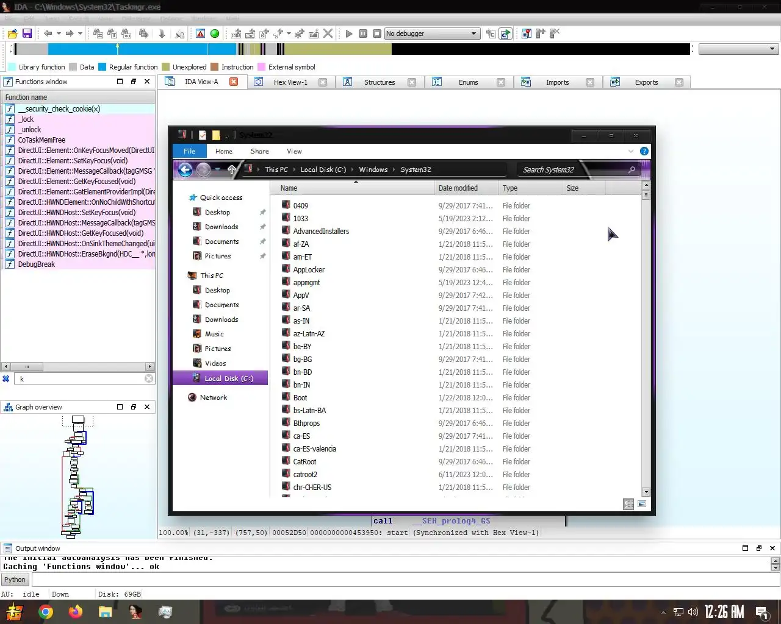
Task: Switch to details view toggle in Explorer
Action: coord(628,504)
